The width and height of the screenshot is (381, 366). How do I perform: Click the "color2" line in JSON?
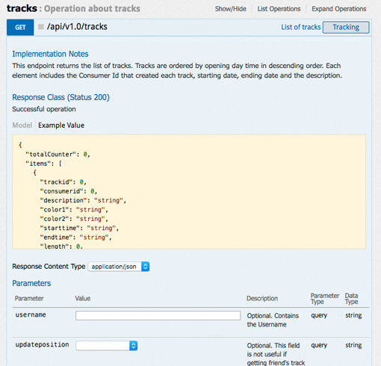coord(74,219)
